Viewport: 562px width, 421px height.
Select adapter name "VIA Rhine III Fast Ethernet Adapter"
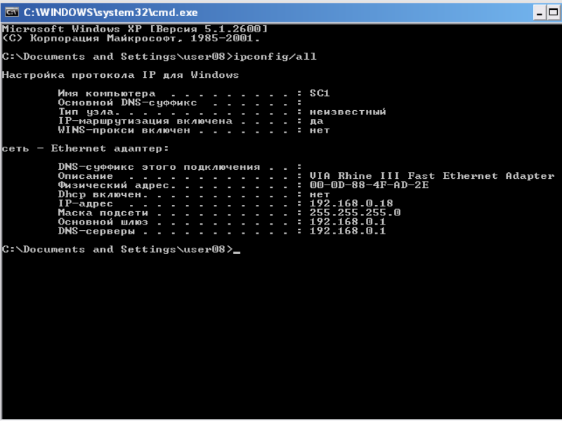pyautogui.click(x=432, y=176)
